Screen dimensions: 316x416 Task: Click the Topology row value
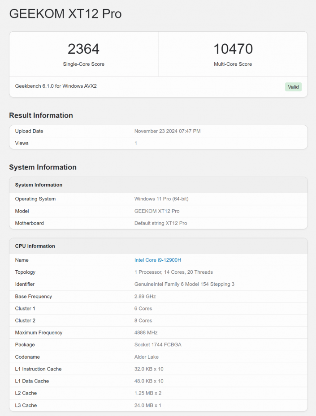click(x=173, y=272)
